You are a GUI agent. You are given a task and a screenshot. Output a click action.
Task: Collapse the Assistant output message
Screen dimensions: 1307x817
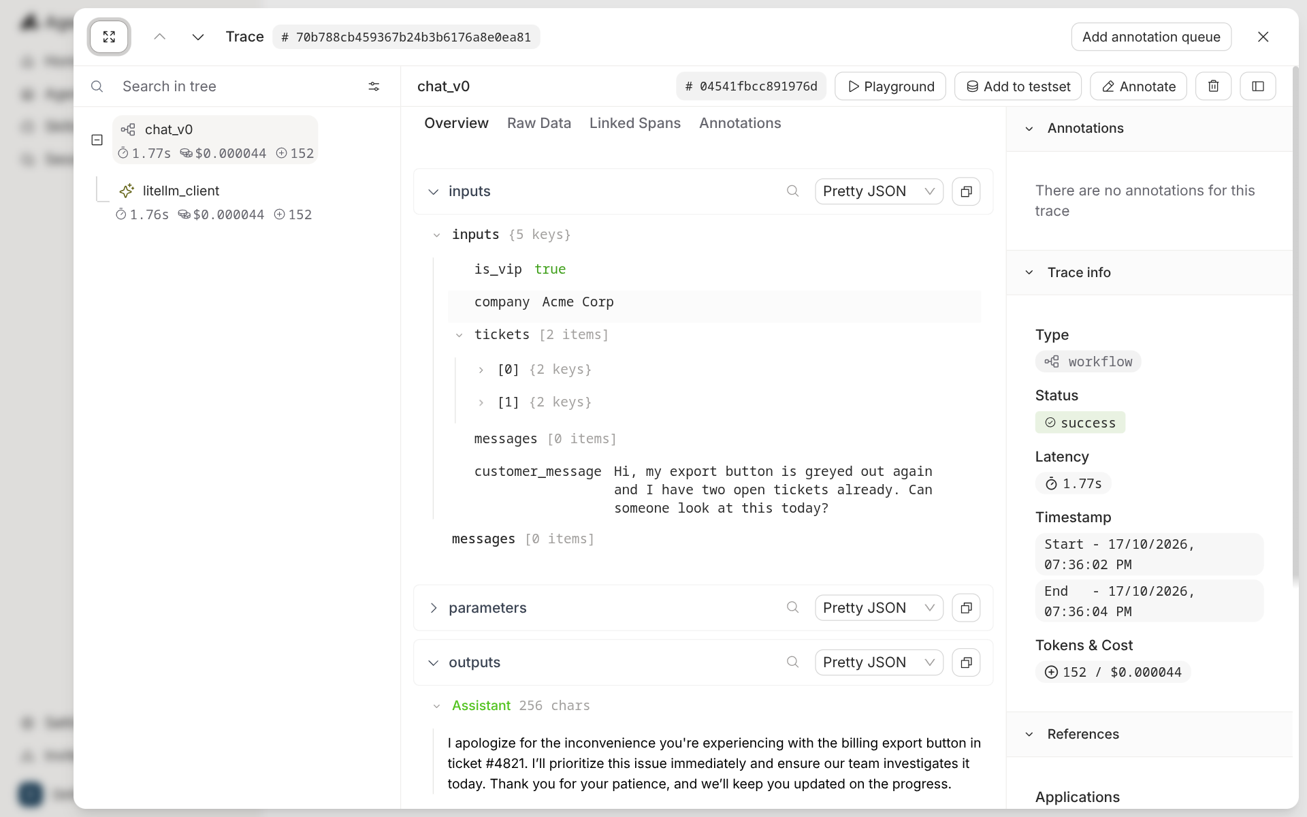(436, 706)
